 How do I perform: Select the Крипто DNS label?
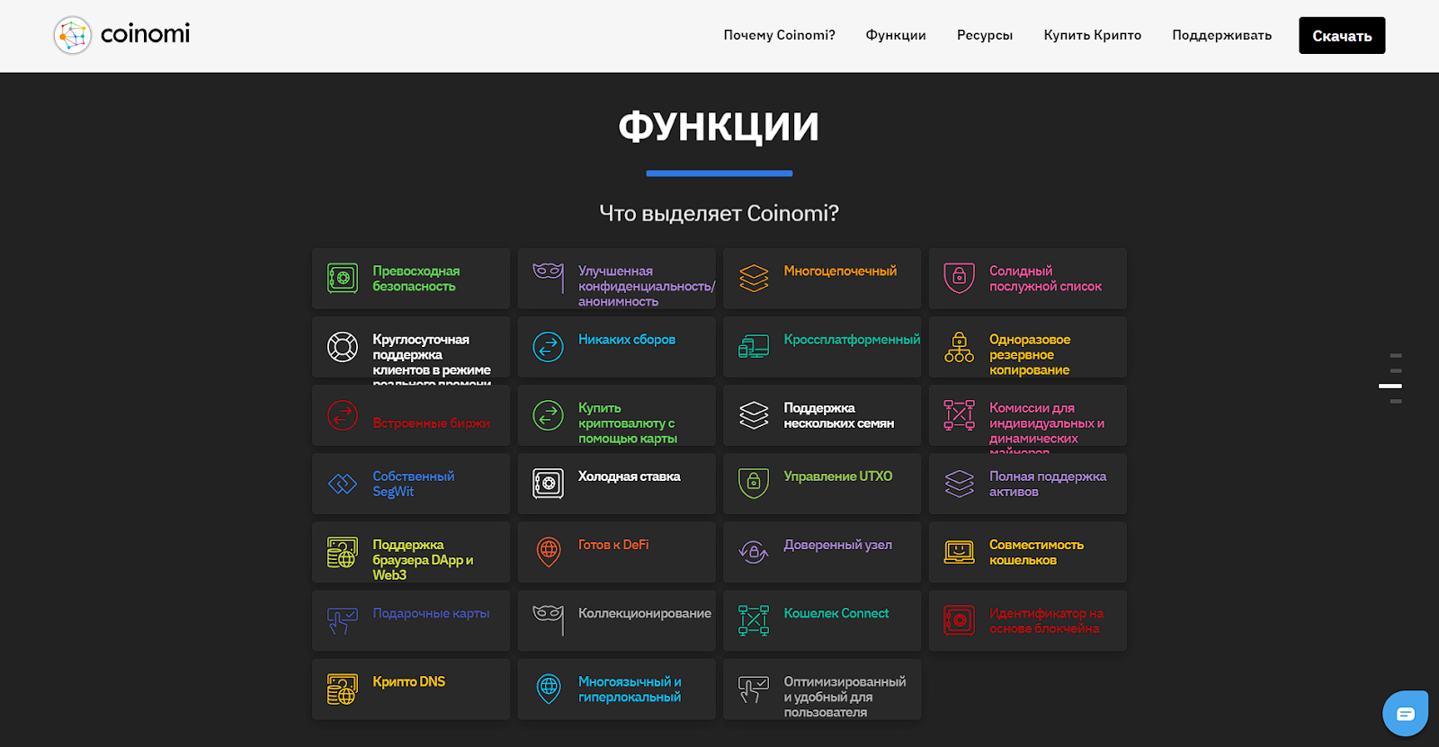(409, 681)
